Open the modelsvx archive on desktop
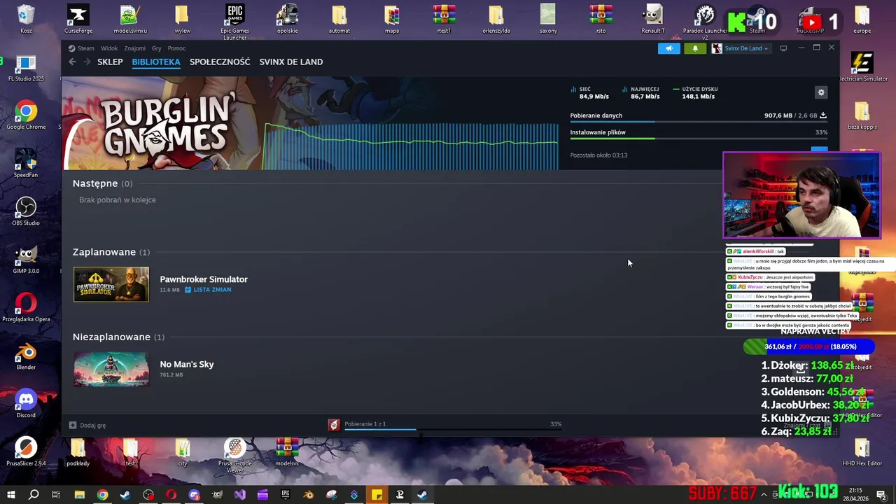 point(287,451)
